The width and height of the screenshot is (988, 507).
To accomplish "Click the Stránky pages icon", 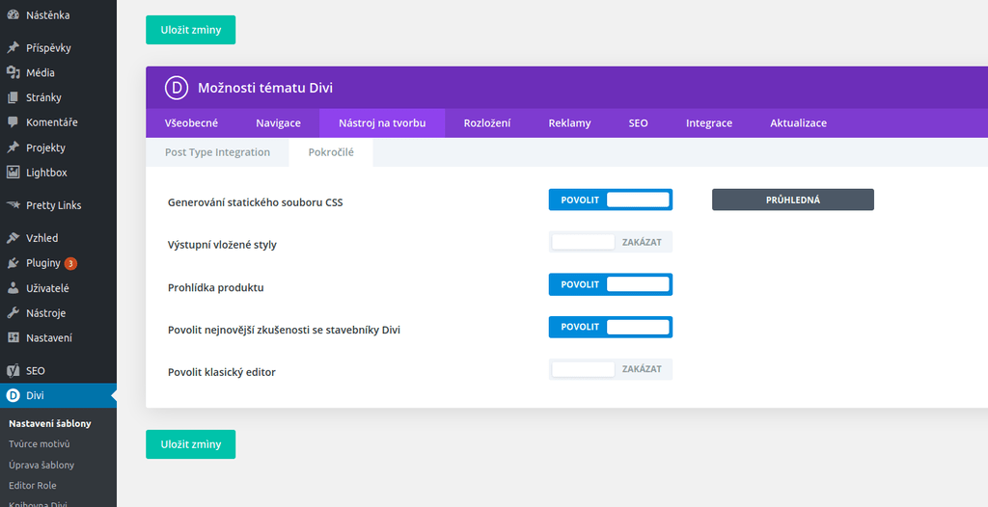I will coord(13,97).
